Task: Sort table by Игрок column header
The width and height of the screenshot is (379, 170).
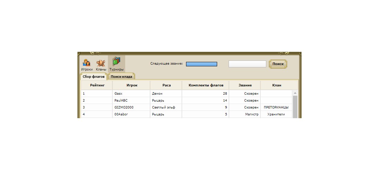Action: [131, 85]
